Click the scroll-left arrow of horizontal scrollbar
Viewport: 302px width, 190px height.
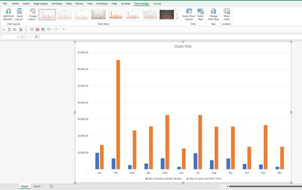pos(227,186)
